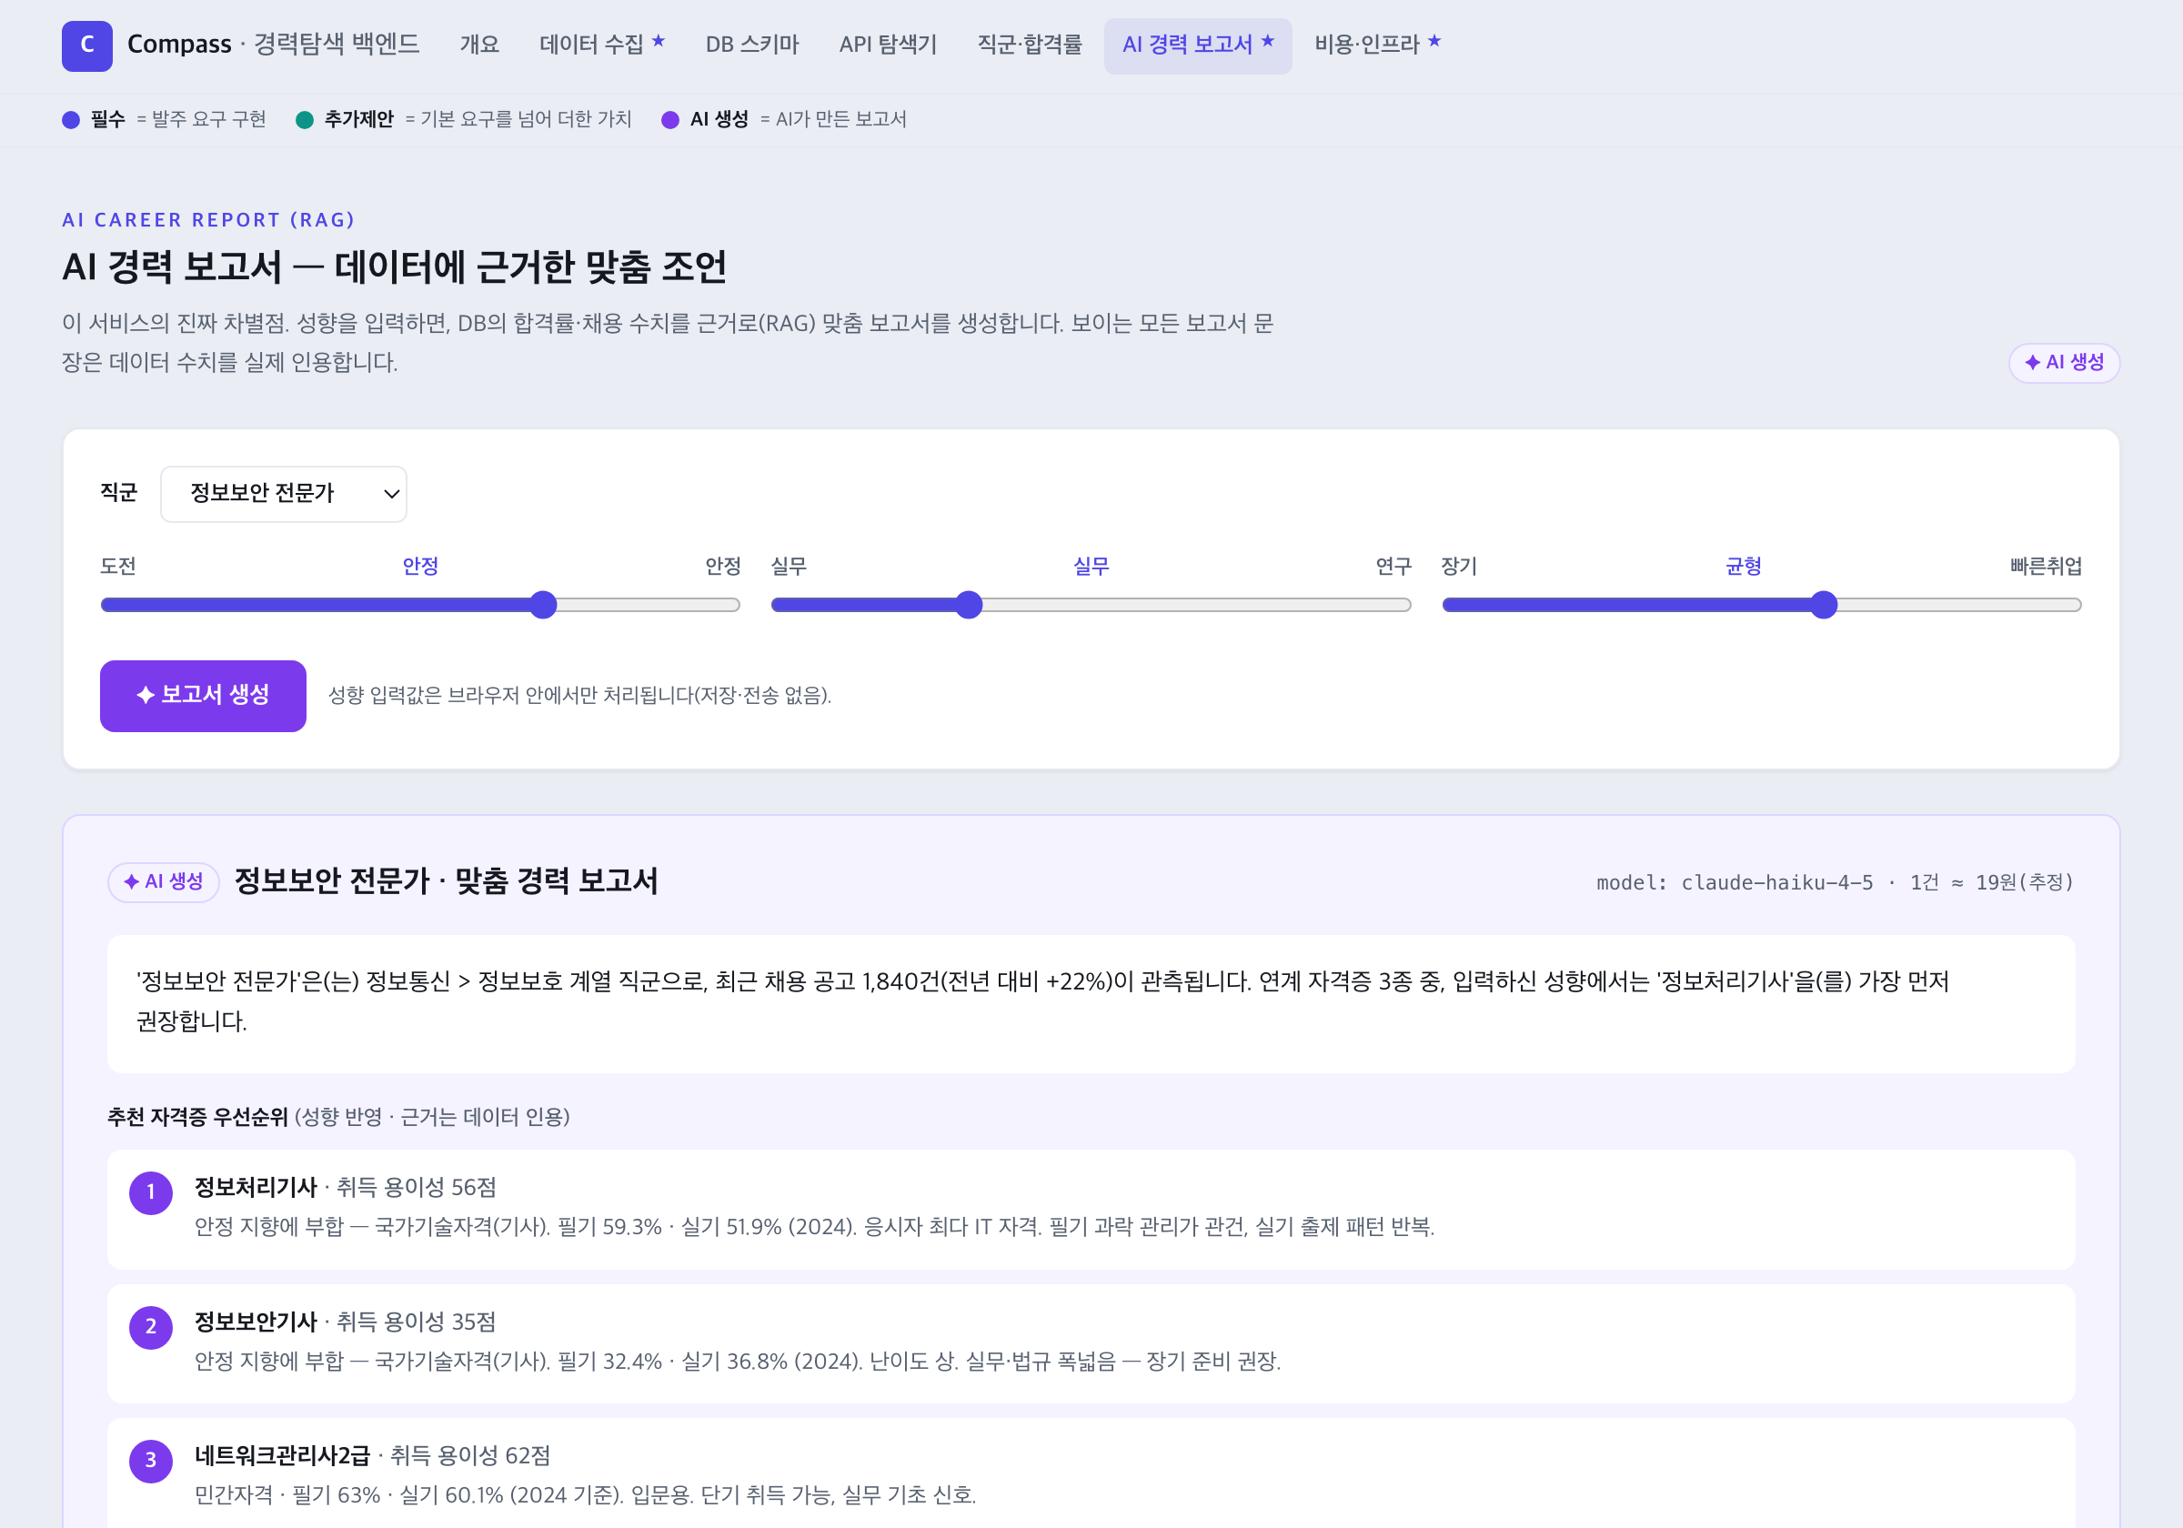This screenshot has width=2183, height=1528.
Task: Click the purple AI 생성 legend dot
Action: point(670,120)
